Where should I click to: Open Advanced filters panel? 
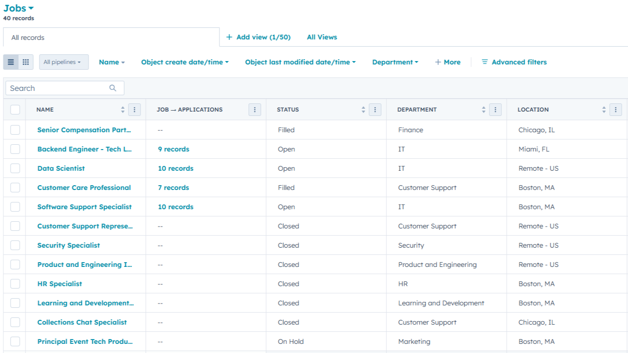514,62
